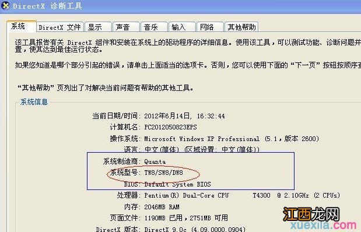Click Microsoft Windows XP Professional text
The image size is (361, 232).
pos(202,139)
